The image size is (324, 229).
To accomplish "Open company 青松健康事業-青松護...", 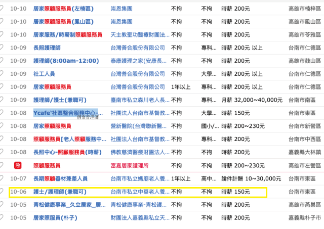I will pos(138,205).
